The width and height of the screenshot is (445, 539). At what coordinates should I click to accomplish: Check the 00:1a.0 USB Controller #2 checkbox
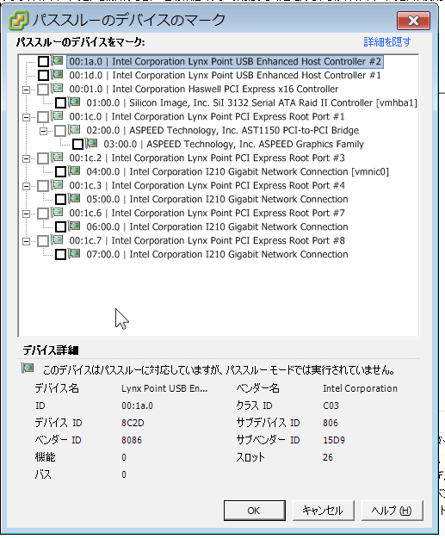[43, 62]
